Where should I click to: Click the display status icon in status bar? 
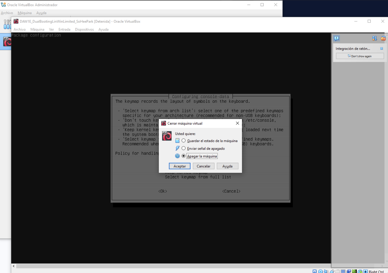[343, 271]
